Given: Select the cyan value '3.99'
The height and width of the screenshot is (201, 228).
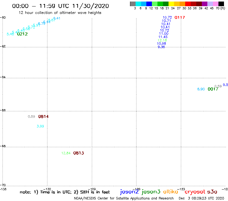Looking at the screenshot, I should click(40, 126).
